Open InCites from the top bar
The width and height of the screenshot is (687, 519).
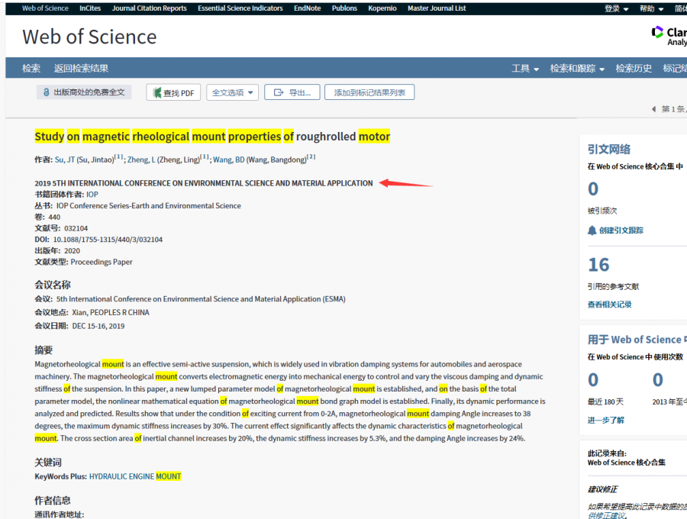(x=90, y=8)
